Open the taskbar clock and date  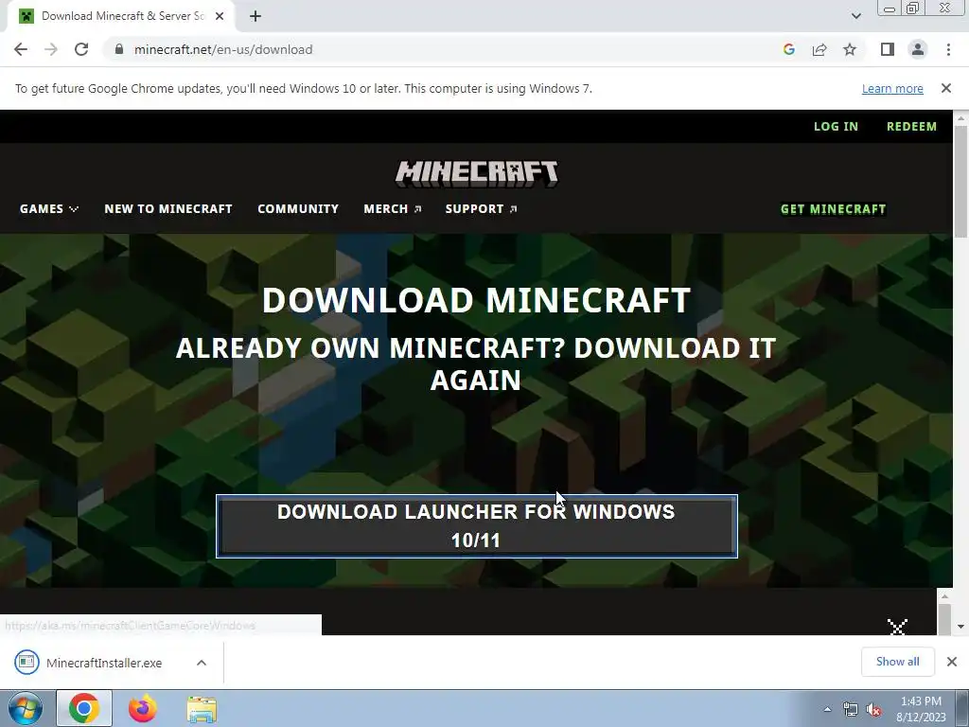(921, 709)
